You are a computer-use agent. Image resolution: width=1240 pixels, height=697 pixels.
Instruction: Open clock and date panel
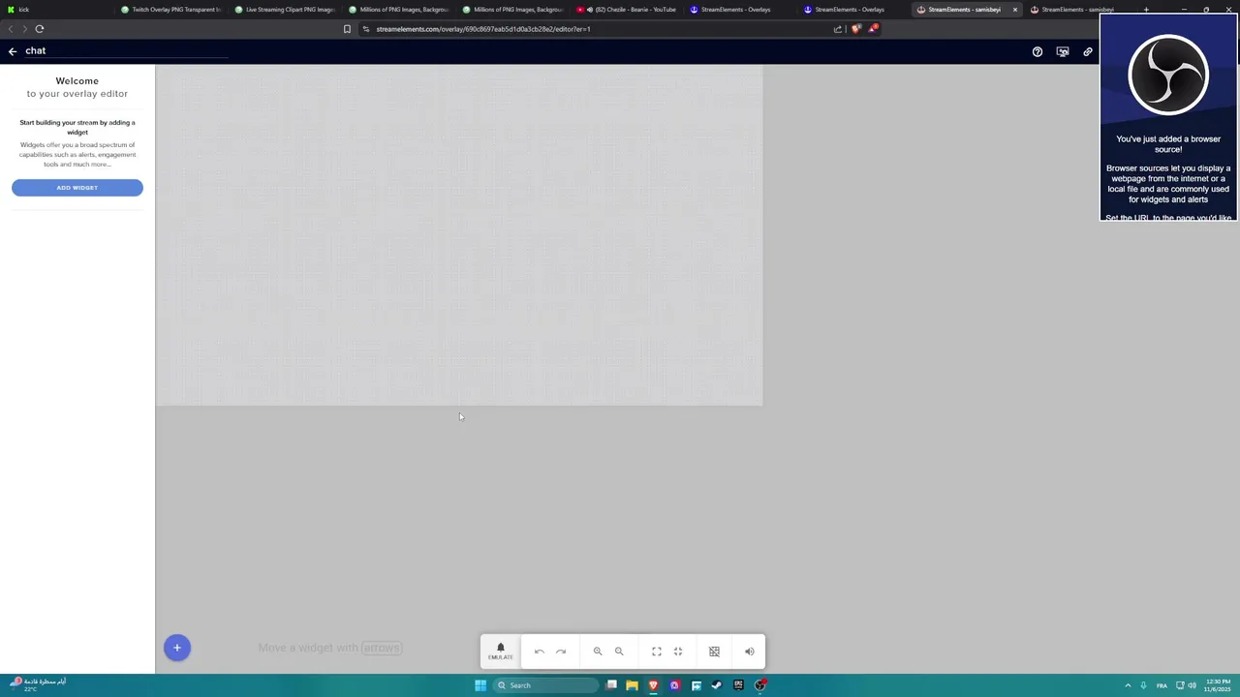click(x=1219, y=685)
